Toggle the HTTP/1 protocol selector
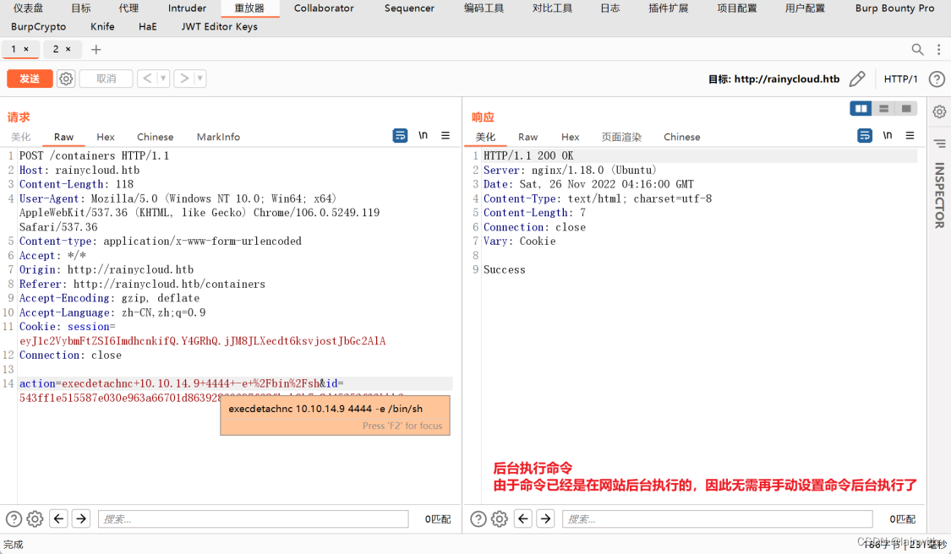The width and height of the screenshot is (951, 554). 900,79
